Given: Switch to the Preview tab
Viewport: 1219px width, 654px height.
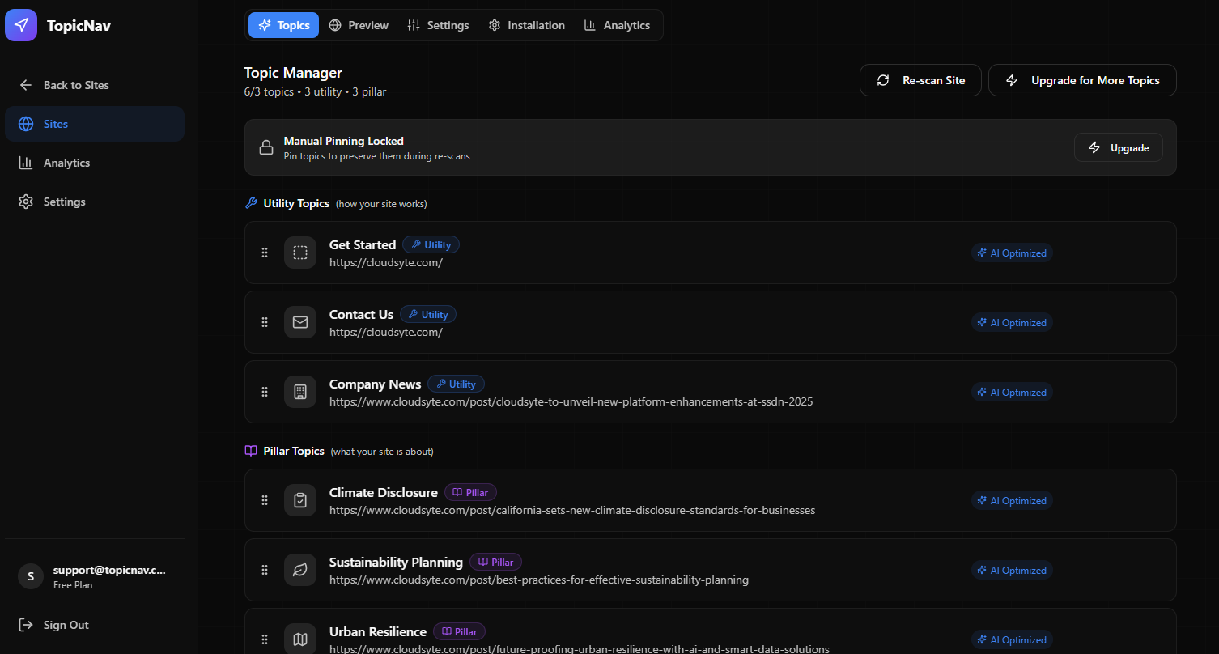Looking at the screenshot, I should (x=359, y=25).
